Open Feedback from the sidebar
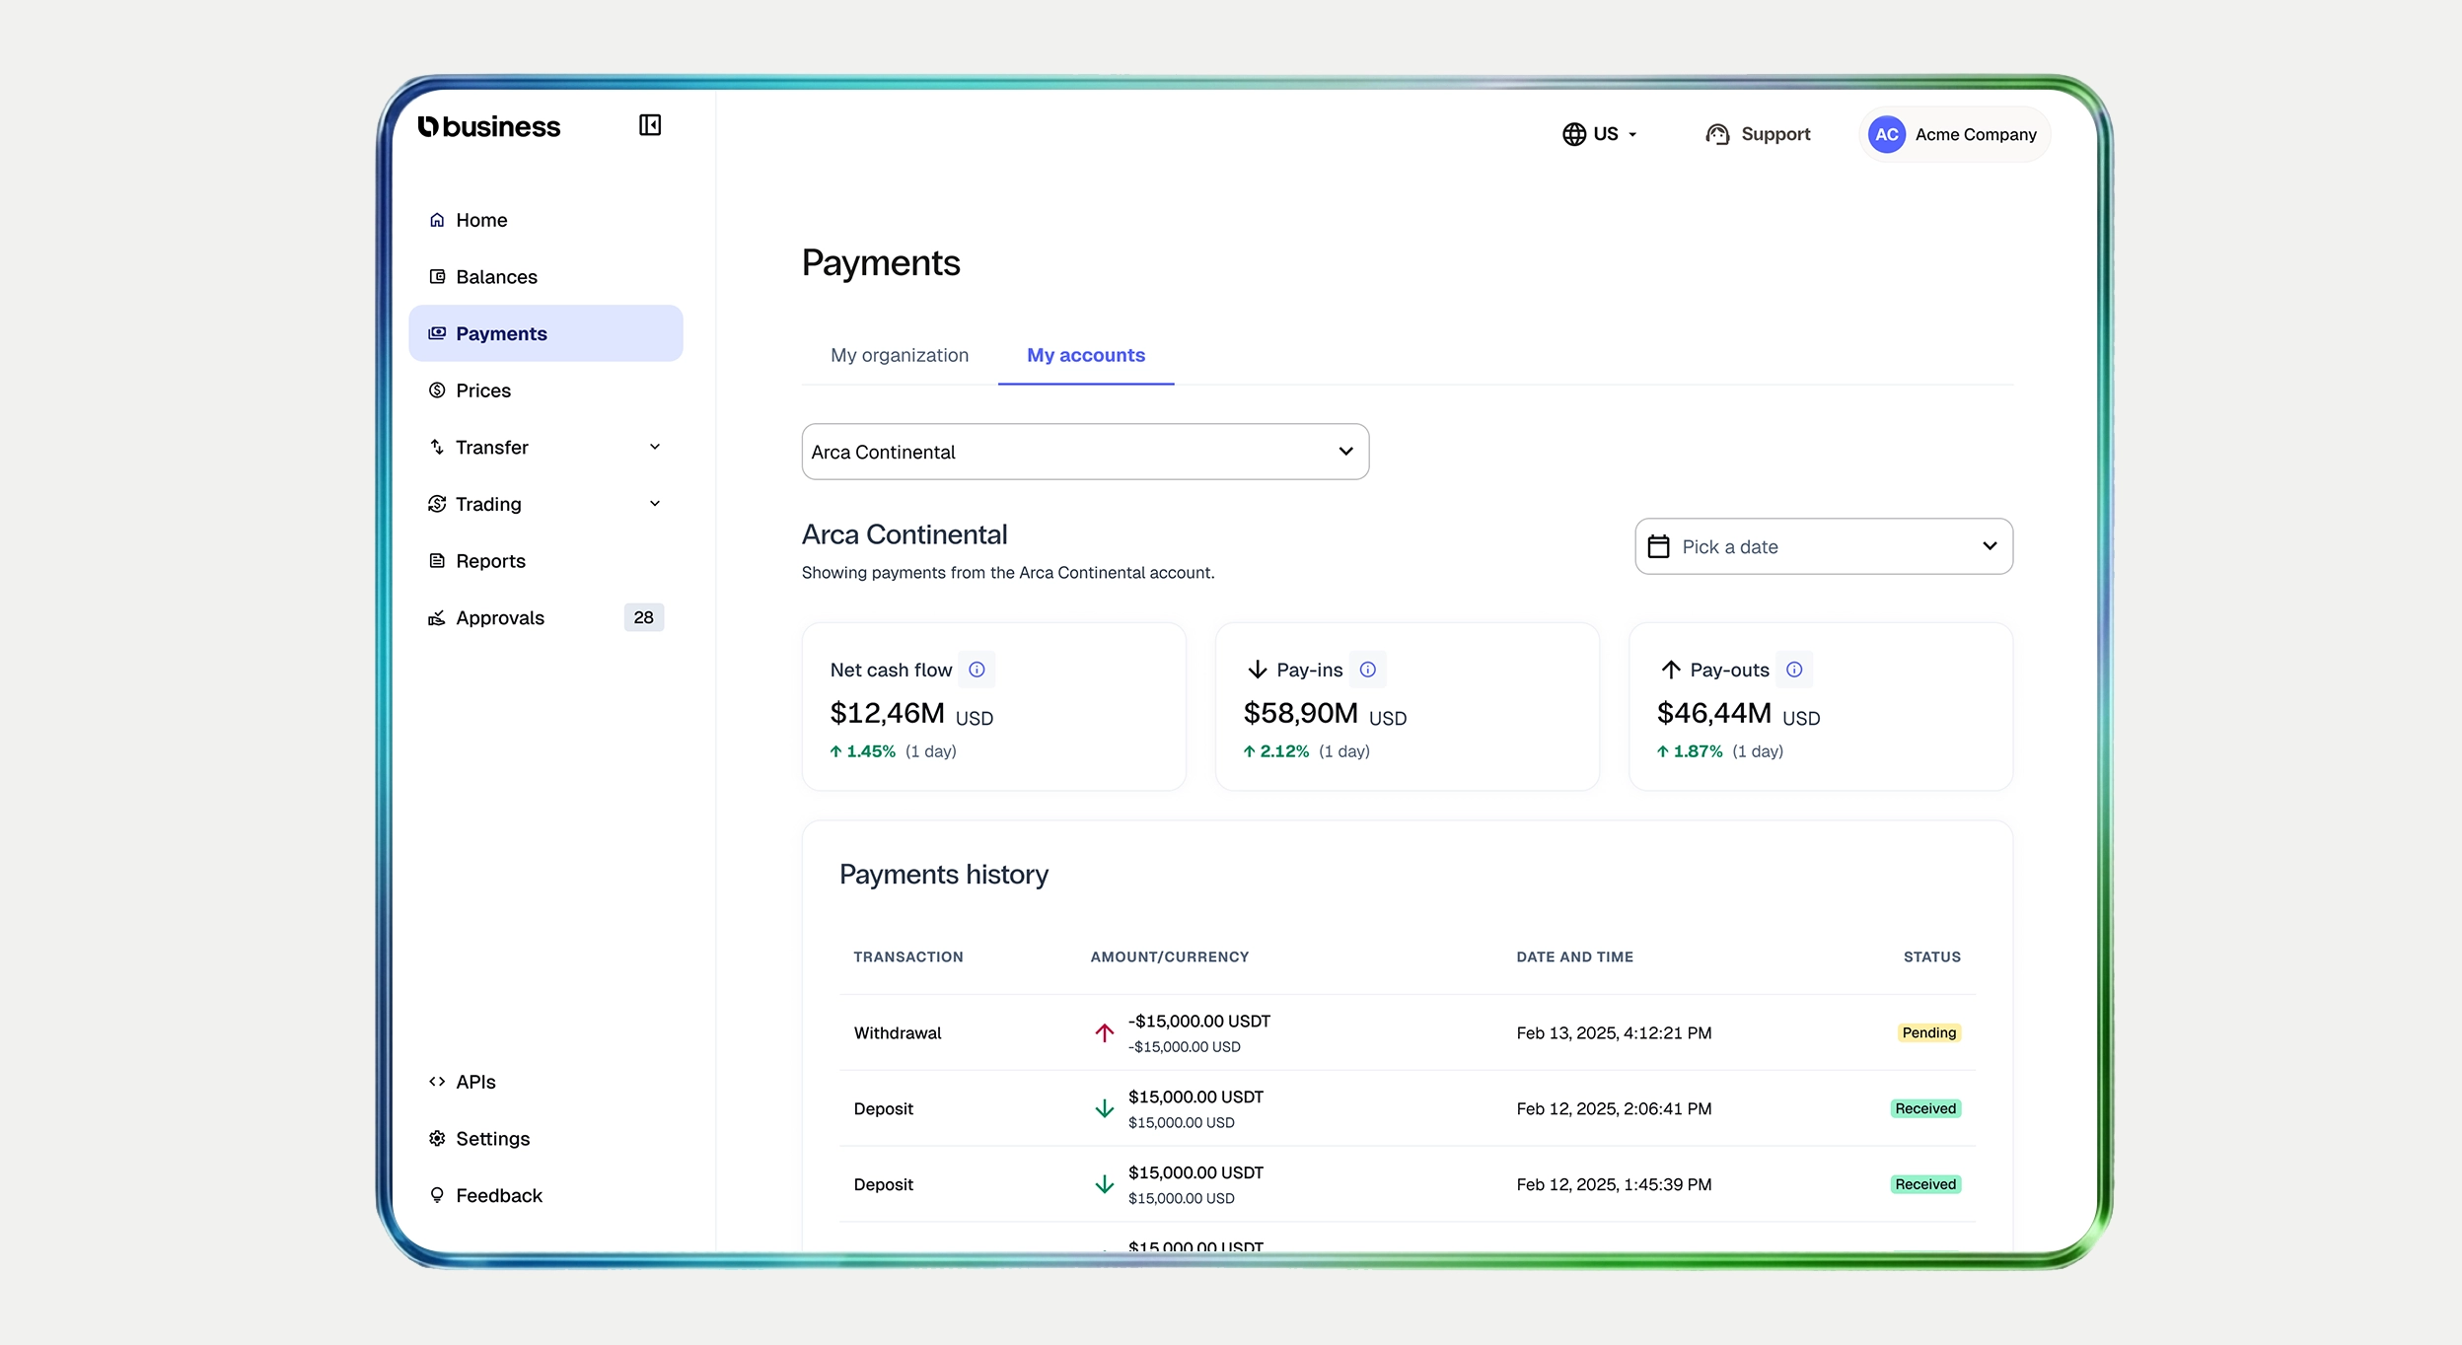This screenshot has width=2462, height=1345. (545, 1195)
